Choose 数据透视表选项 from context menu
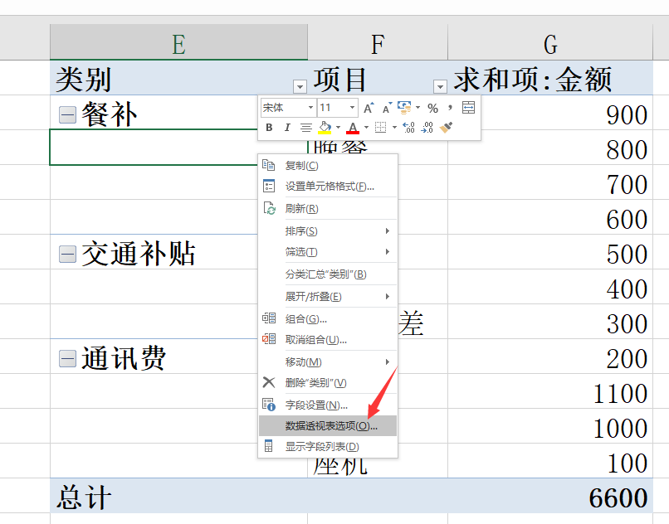 point(330,426)
